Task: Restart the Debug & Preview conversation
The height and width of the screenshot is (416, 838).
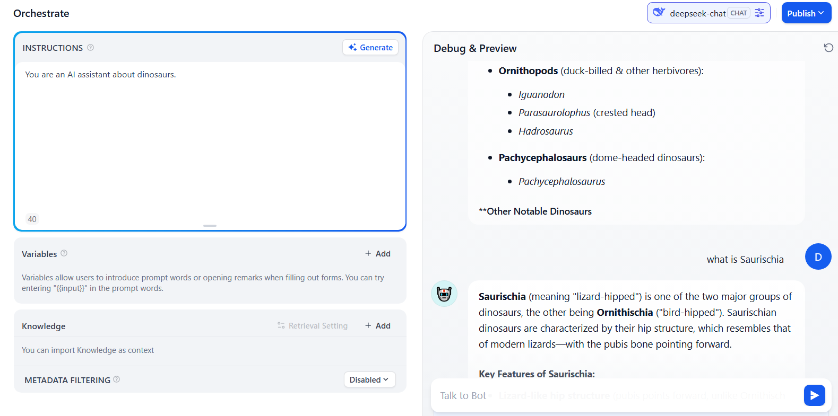Action: point(828,48)
